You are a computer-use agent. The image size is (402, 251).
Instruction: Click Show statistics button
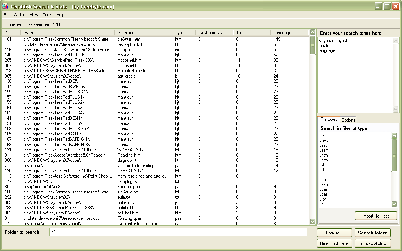(x=372, y=243)
